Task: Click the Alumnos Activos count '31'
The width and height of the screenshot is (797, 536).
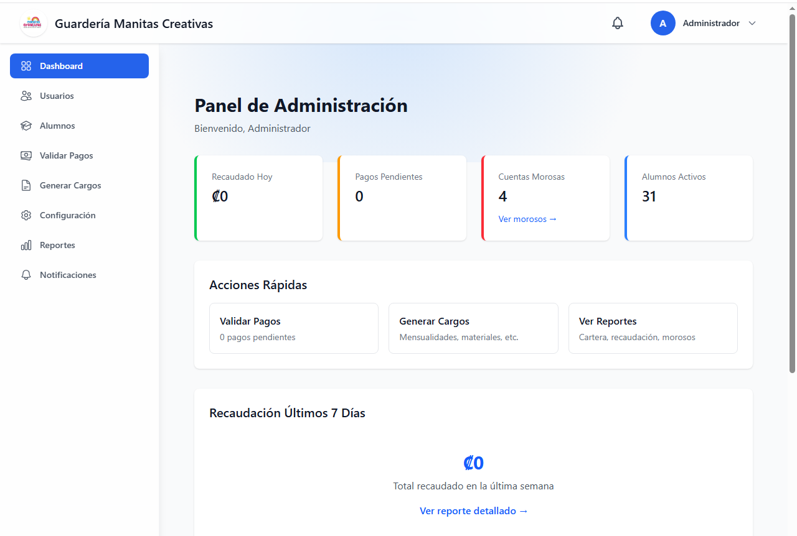Action: click(x=649, y=196)
